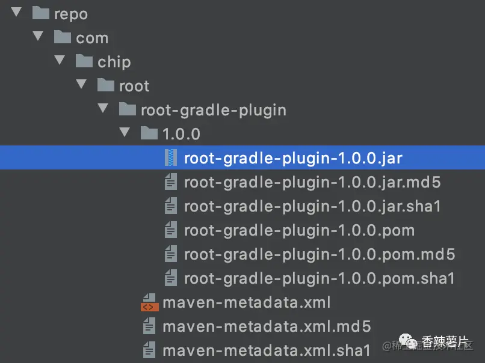485x363 pixels.
Task: Collapse the repo folder arrow
Action: [16, 13]
